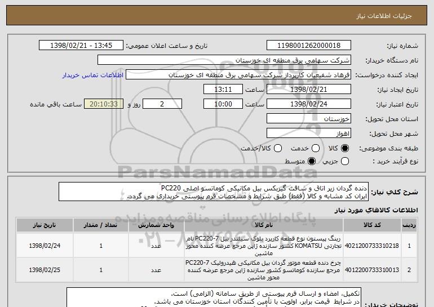
Task: Click the gear wheel item name in row 2
Action: coord(264,270)
